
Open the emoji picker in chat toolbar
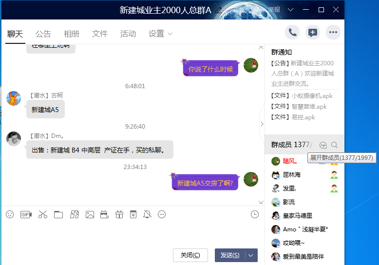point(10,214)
